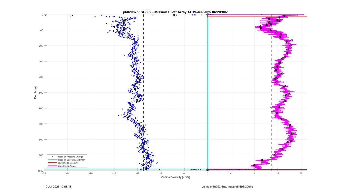Select legend entry Based on Buoyancy and Pitch
Viewport: 339px width, 192px height.
(x=71, y=160)
